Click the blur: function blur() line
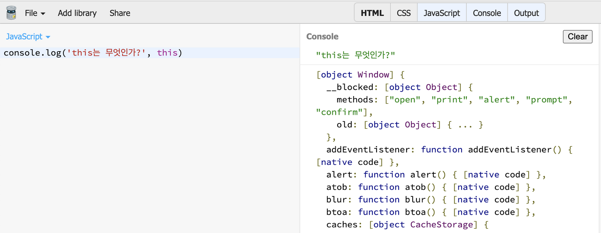 431,199
